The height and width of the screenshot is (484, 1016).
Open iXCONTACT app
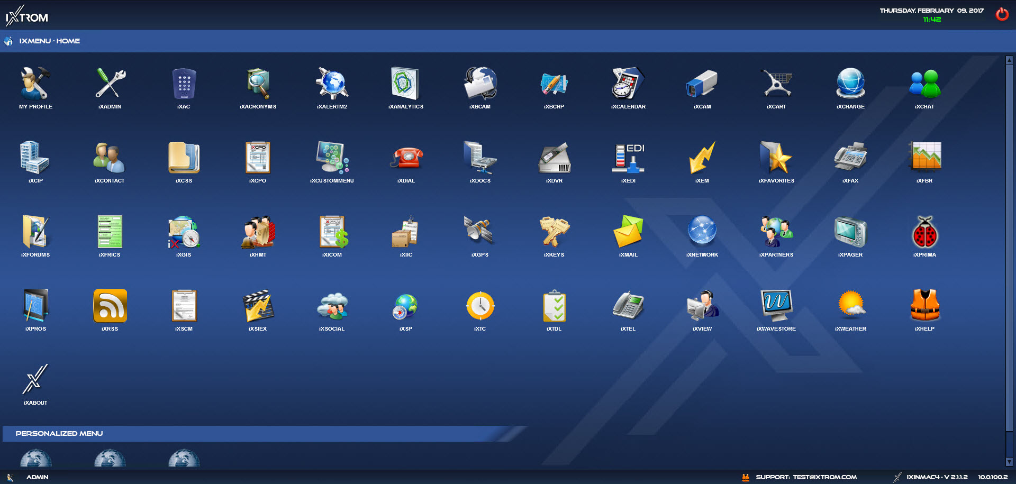point(110,158)
